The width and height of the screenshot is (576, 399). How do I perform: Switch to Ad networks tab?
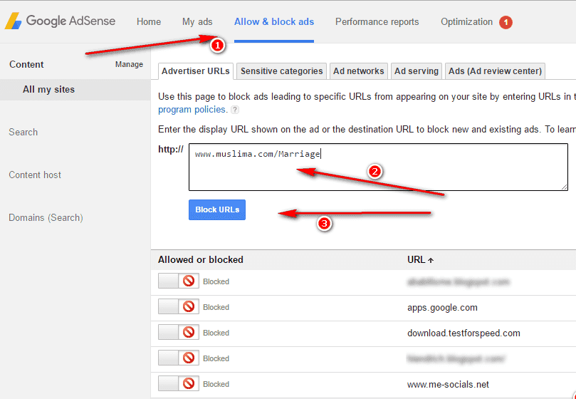point(359,71)
